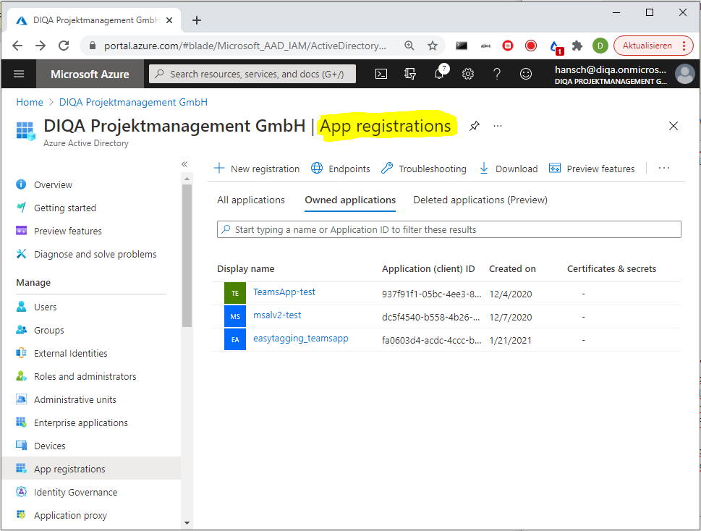The width and height of the screenshot is (701, 531).
Task: Open the easytagging_teamsapp application
Action: click(x=300, y=339)
